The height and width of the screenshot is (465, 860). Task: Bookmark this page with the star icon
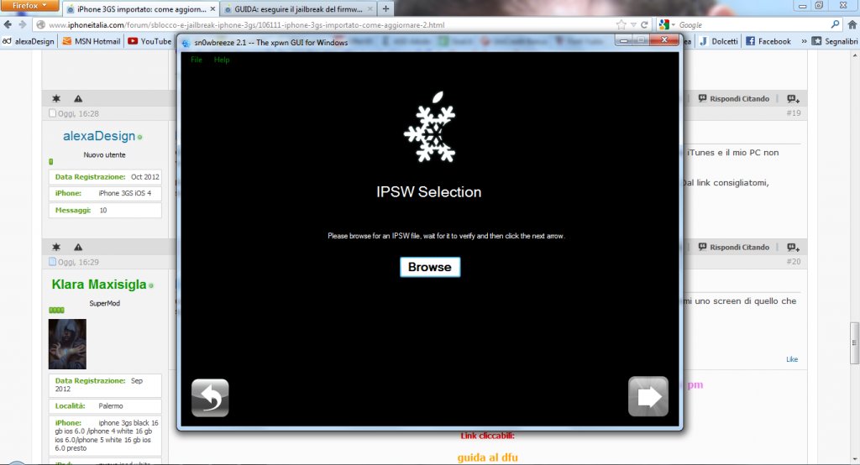pyautogui.click(x=621, y=25)
